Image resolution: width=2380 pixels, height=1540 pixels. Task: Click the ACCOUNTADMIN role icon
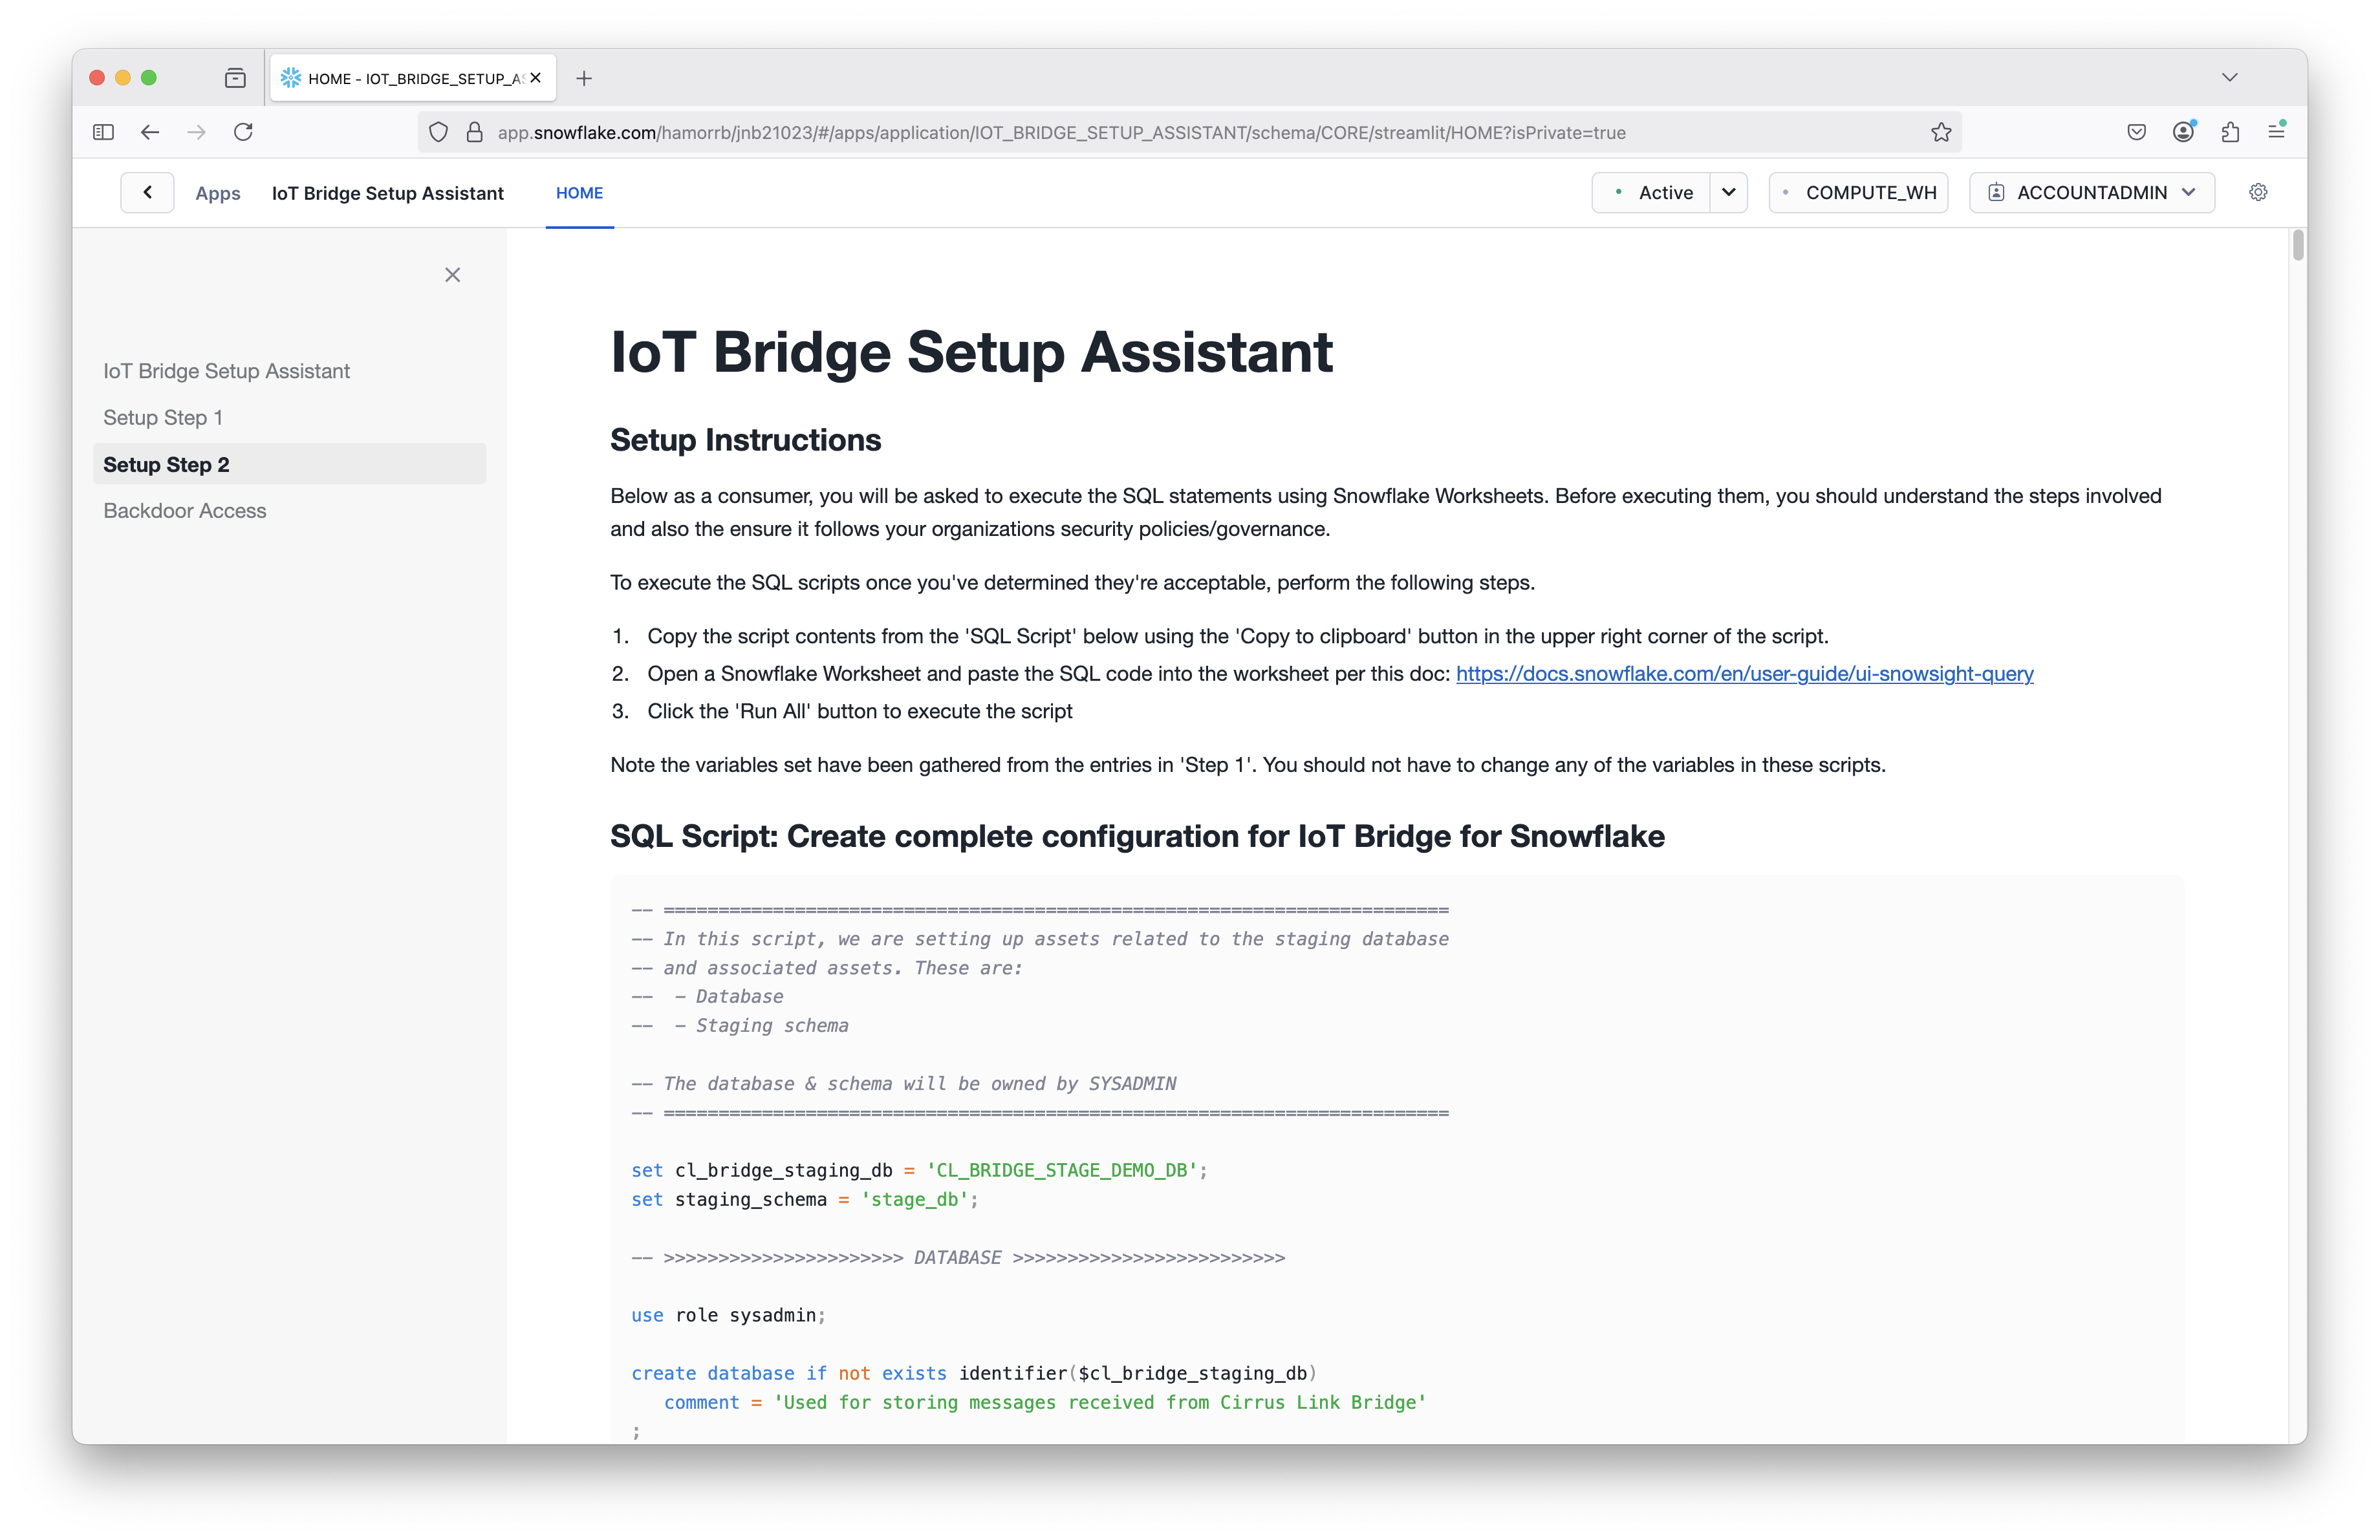pyautogui.click(x=1996, y=192)
